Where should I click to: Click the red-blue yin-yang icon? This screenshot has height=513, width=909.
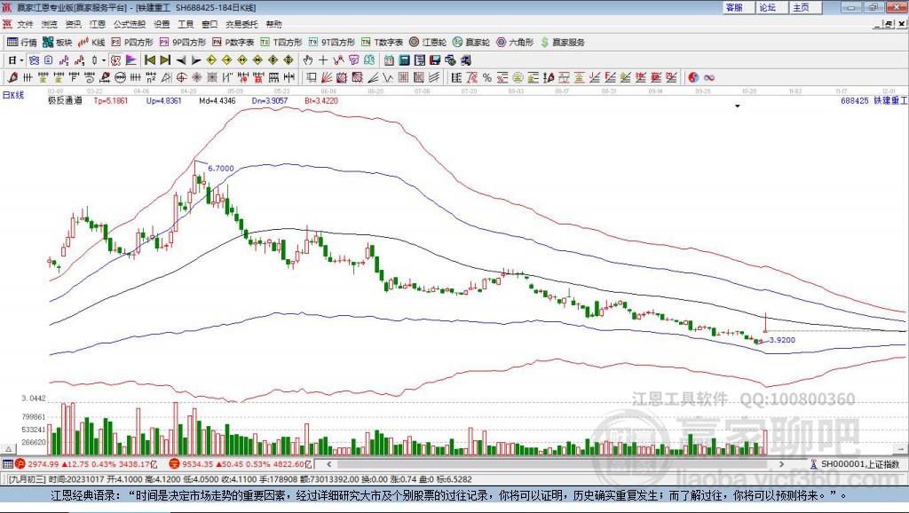point(693,77)
